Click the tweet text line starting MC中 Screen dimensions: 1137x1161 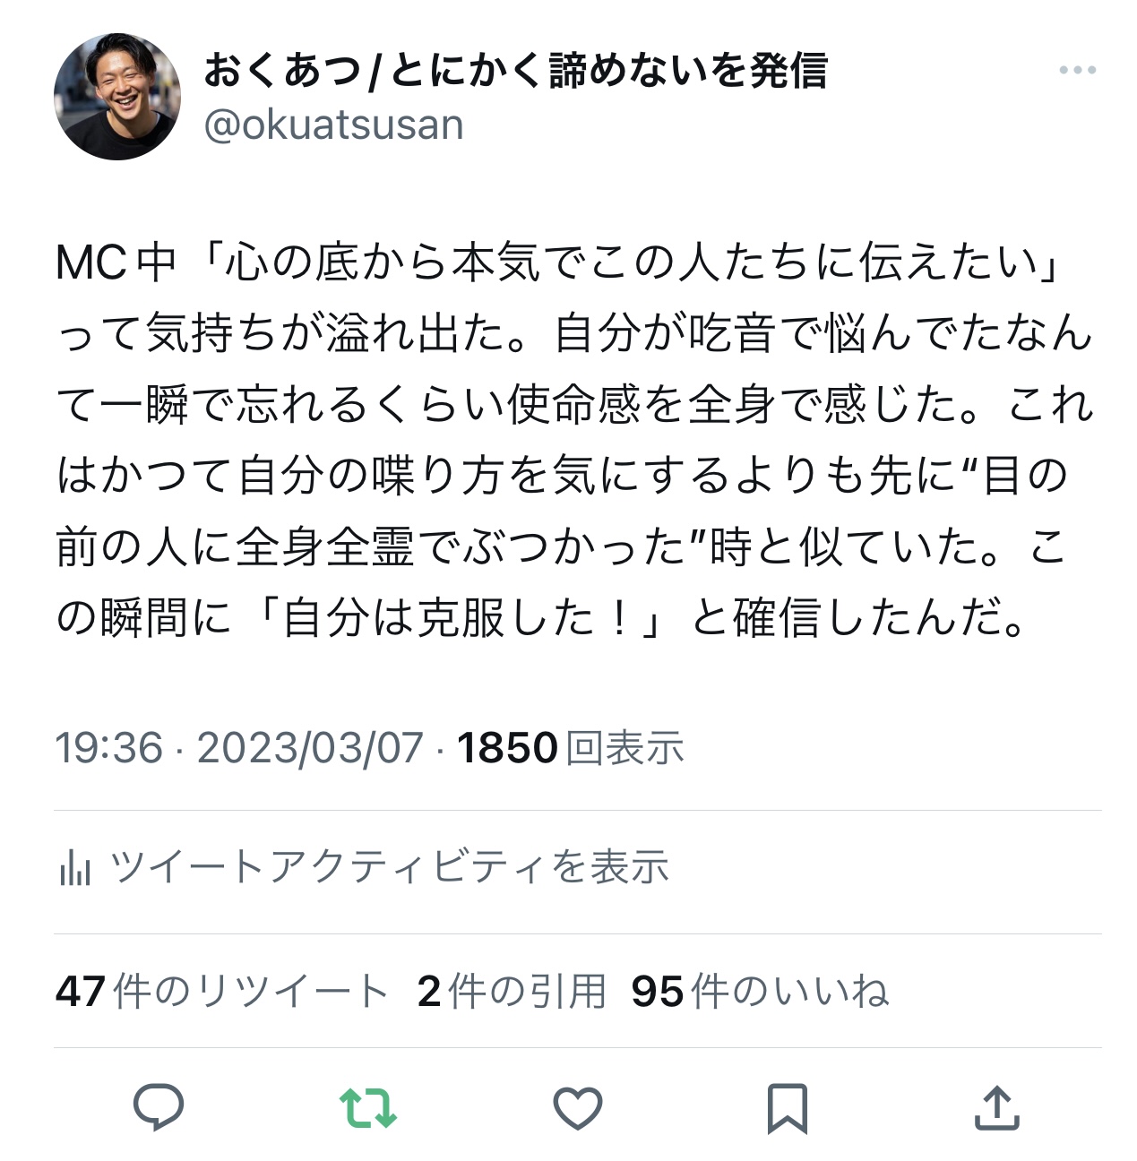[559, 262]
